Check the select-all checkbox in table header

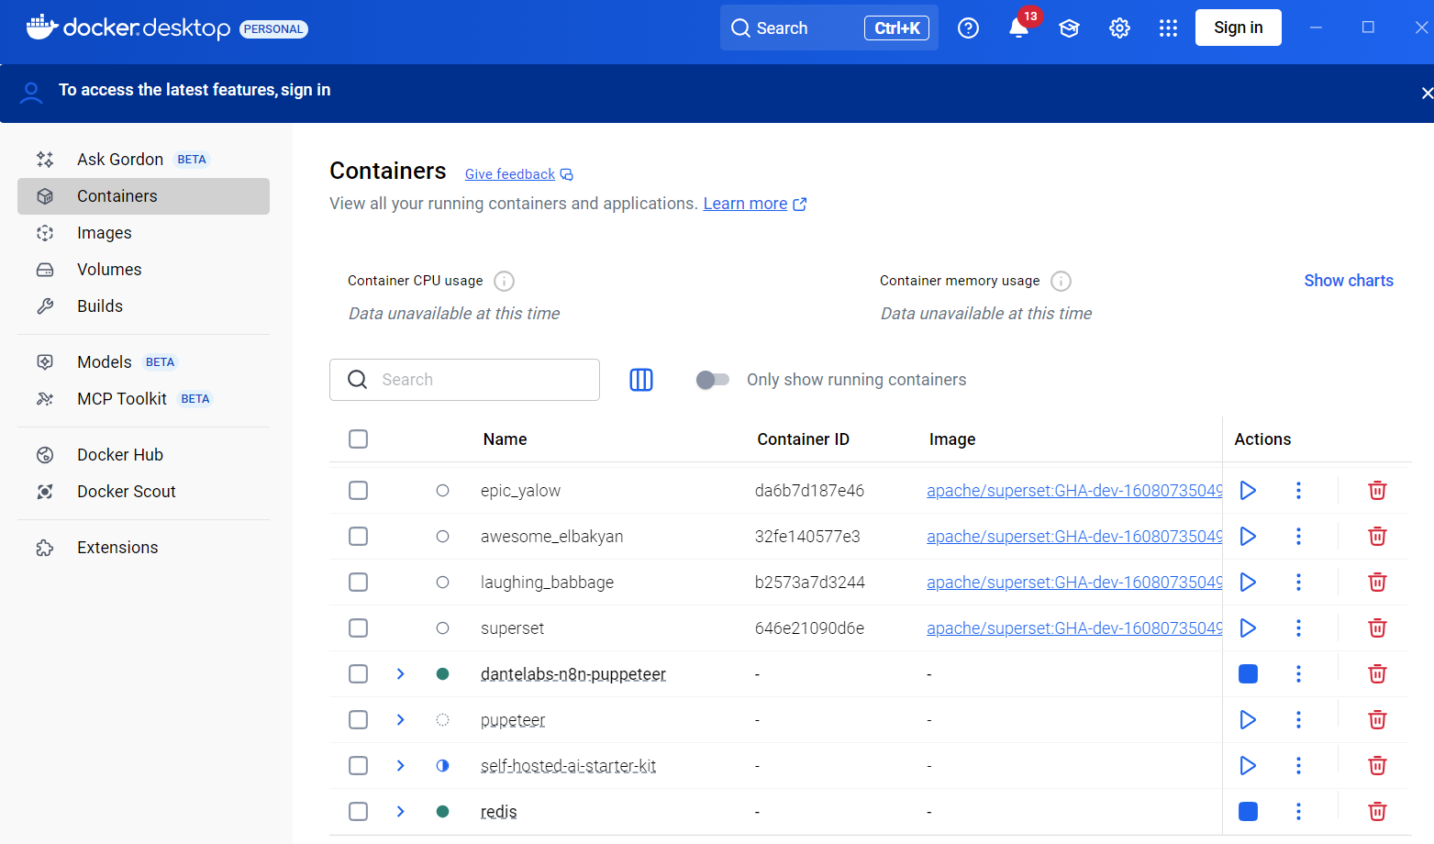click(x=359, y=439)
